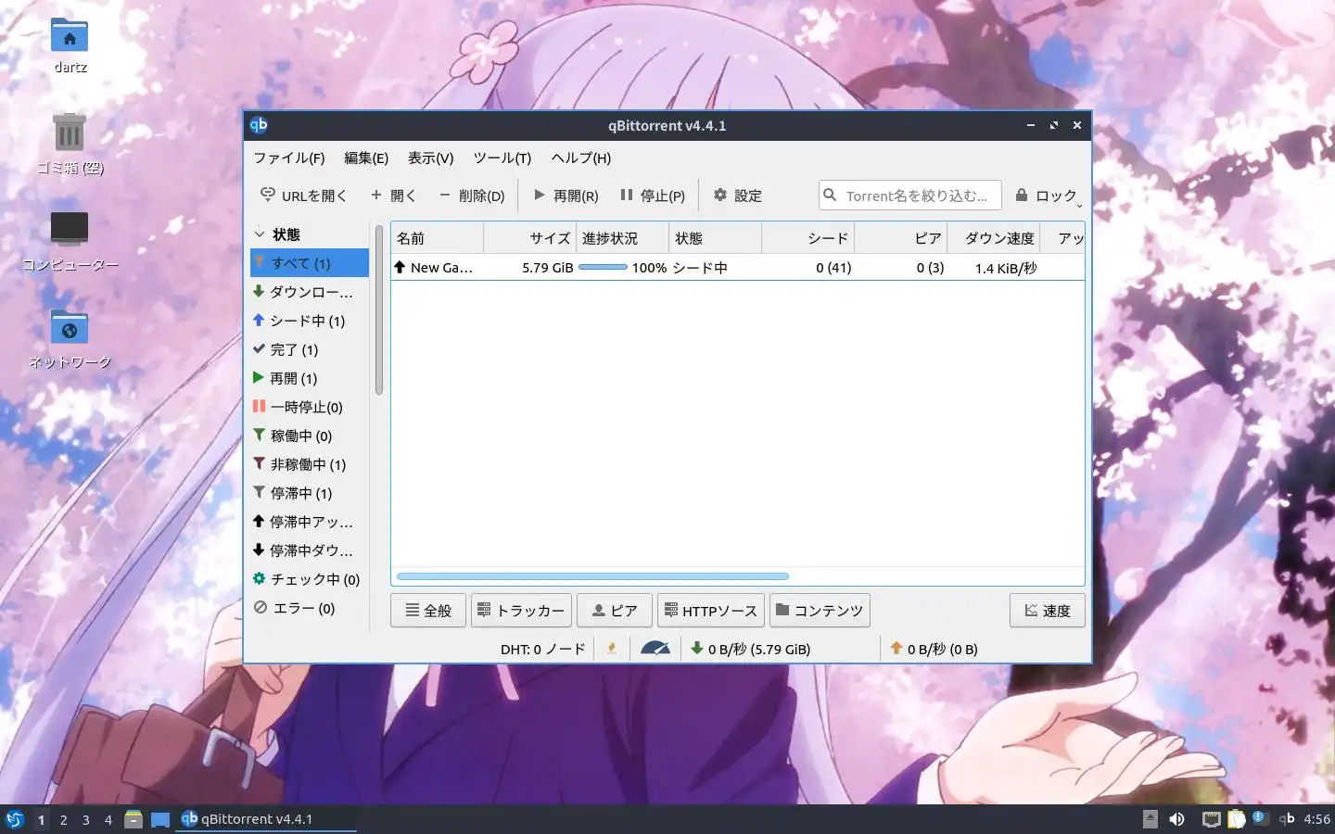The width and height of the screenshot is (1335, 834).
Task: Click the torrent list horizontal scrollbar
Action: pos(592,576)
